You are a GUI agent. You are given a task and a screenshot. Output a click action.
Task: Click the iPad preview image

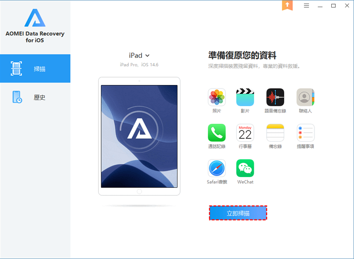[139, 136]
